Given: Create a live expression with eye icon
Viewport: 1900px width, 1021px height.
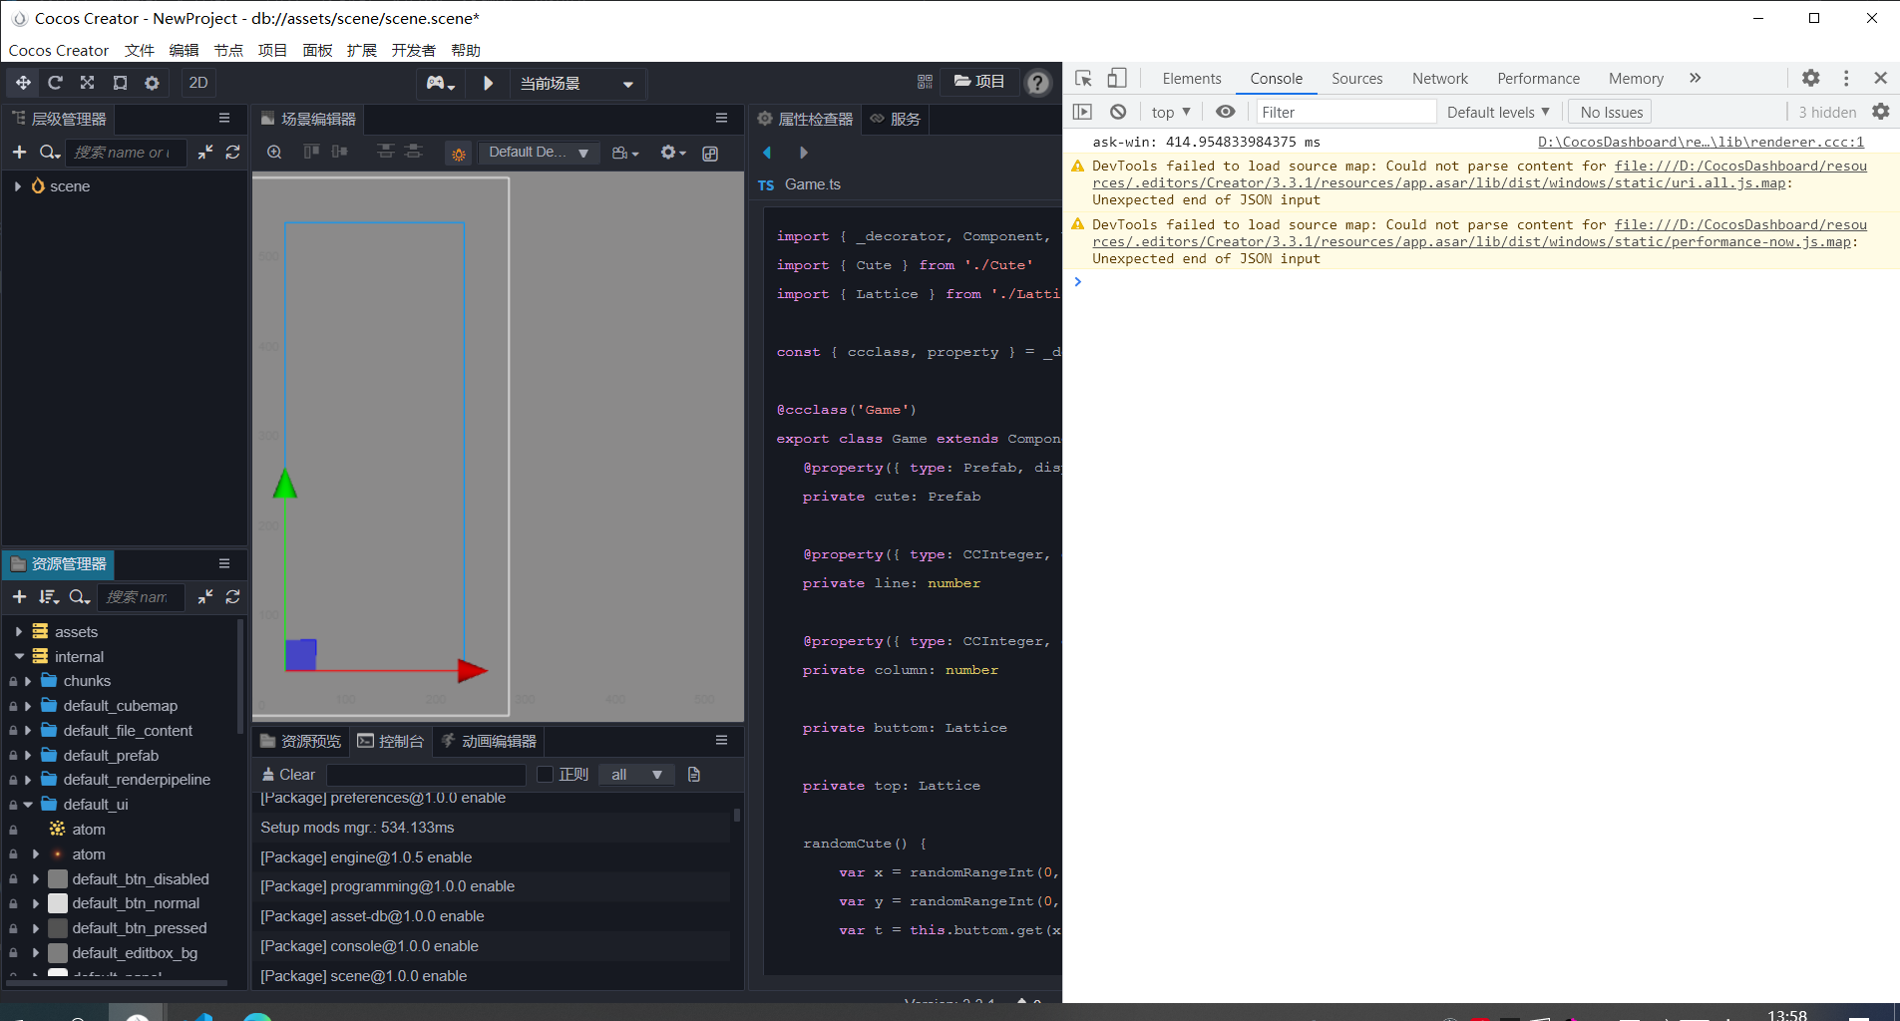Looking at the screenshot, I should tap(1226, 112).
